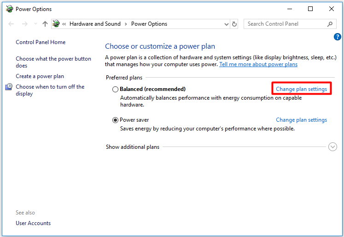Click the Show additional plans label
Viewport: 344px width, 237px height.
(x=133, y=147)
